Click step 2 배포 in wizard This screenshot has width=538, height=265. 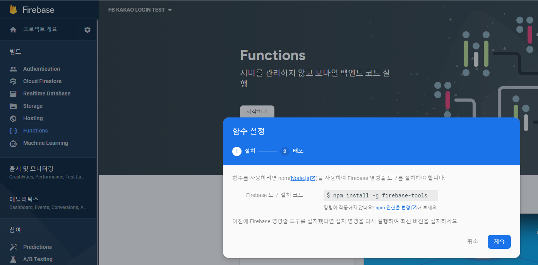pyautogui.click(x=292, y=151)
